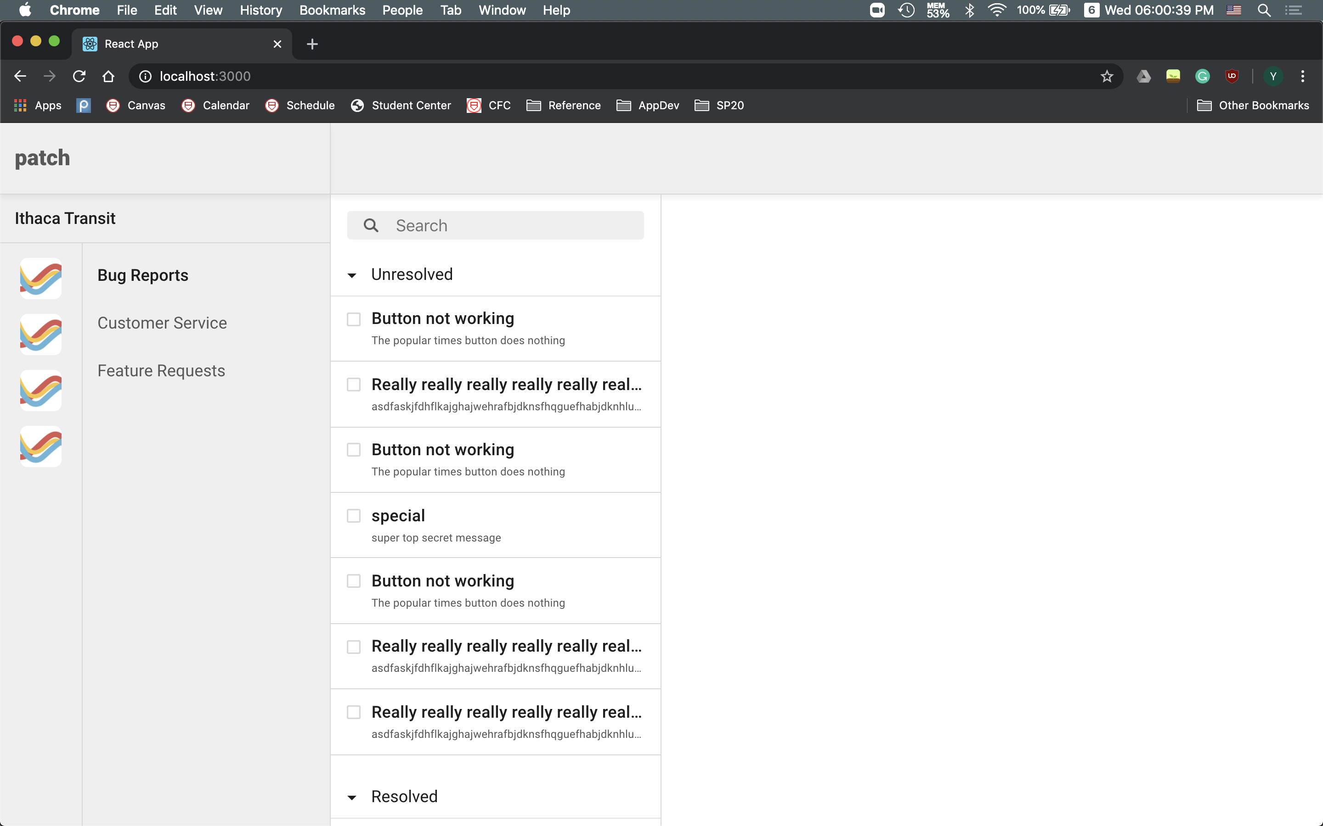Click the Grammarly extension icon
The image size is (1323, 826).
(1202, 77)
